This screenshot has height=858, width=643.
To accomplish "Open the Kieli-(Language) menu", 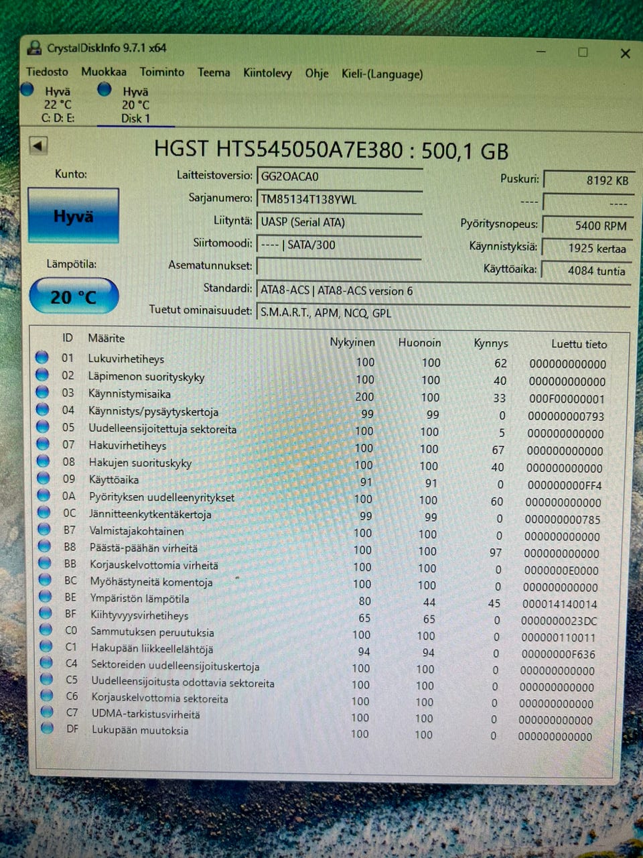I will (x=382, y=74).
